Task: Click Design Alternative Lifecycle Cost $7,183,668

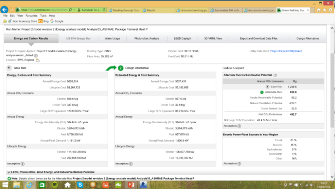Action: point(182,88)
